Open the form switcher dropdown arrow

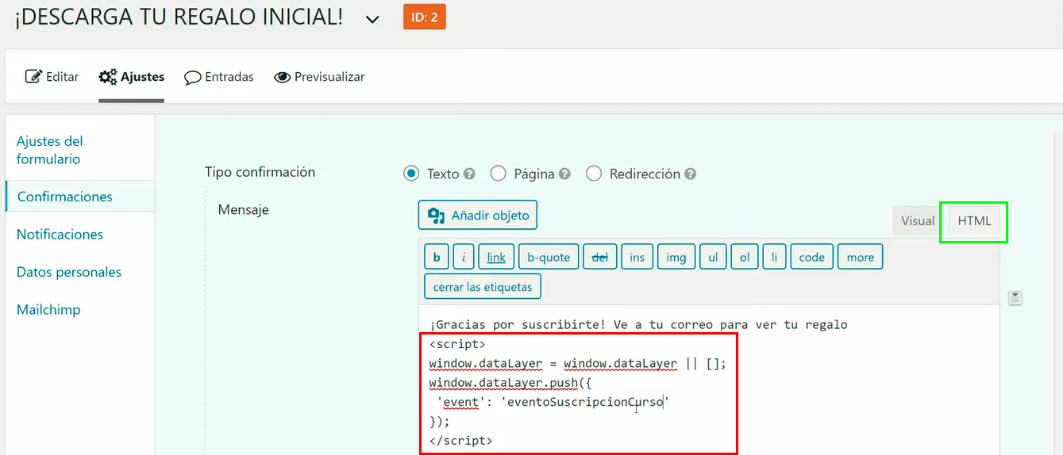372,20
